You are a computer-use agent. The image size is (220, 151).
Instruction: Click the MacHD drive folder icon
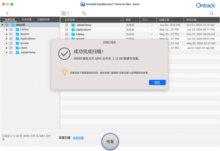click(x=13, y=25)
